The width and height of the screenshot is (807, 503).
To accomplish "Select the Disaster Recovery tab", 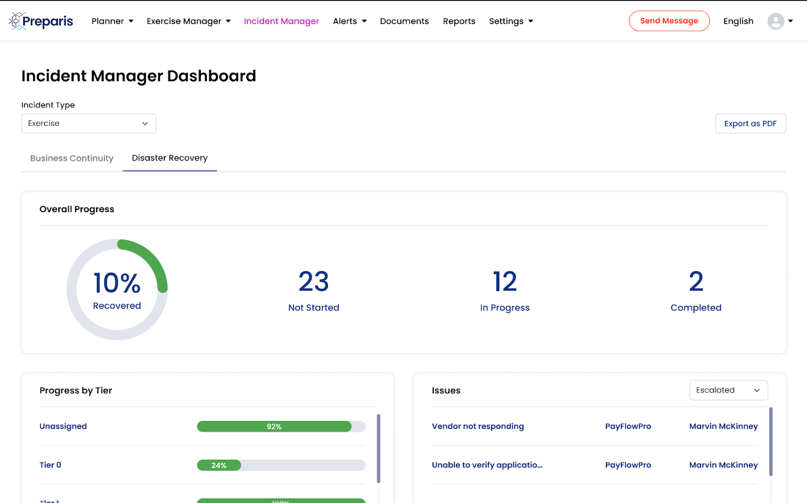I will tap(169, 158).
